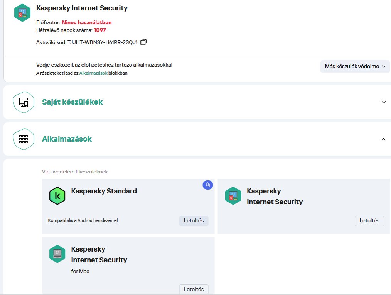The height and width of the screenshot is (295, 391).
Task: Click the Kaspersky Internet Security title at top
Action: click(x=82, y=8)
